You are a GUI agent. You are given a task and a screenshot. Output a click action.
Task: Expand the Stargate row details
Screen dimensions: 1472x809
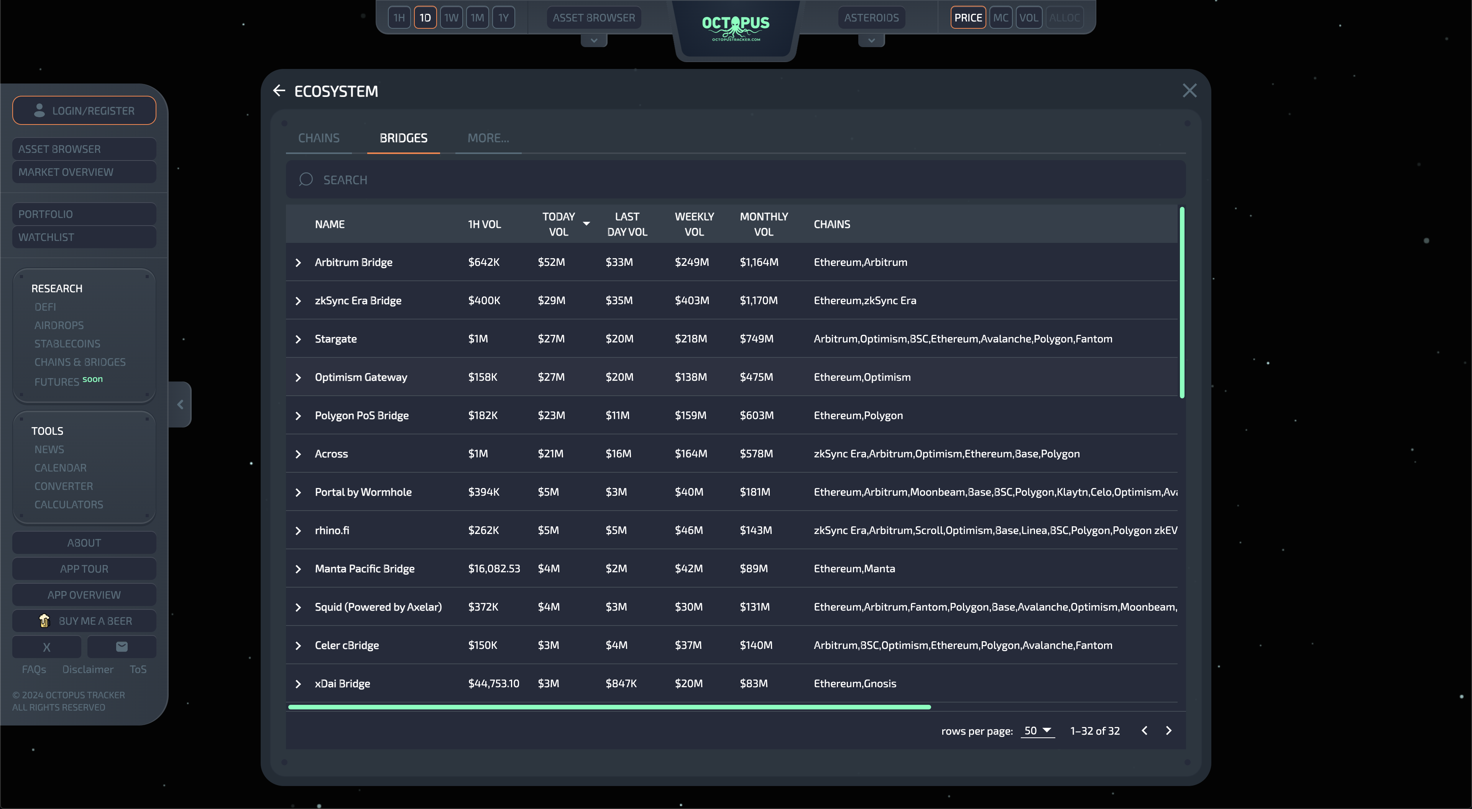tap(298, 339)
